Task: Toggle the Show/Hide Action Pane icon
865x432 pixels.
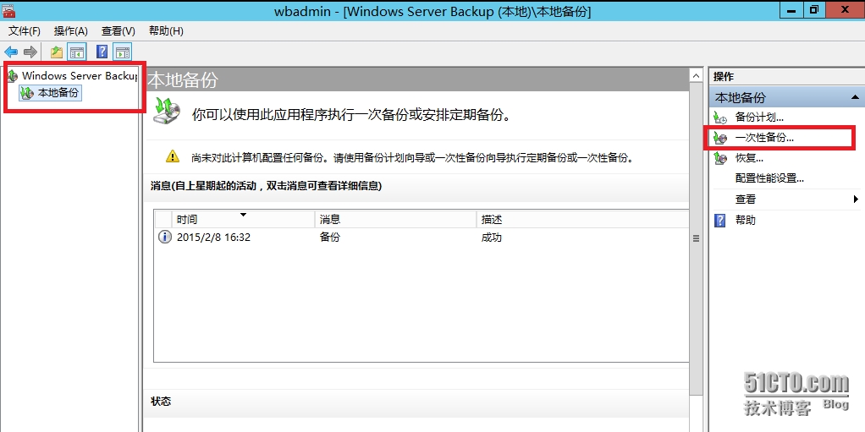Action: pyautogui.click(x=123, y=52)
